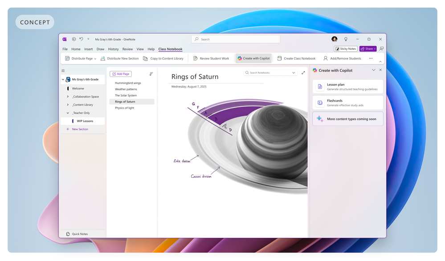Open the Help tab

(x=151, y=49)
